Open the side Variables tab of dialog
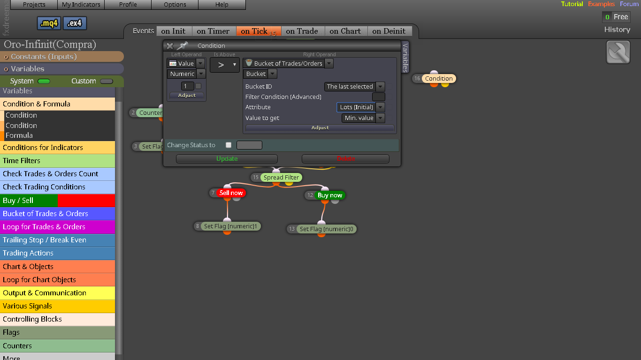 tap(405, 57)
